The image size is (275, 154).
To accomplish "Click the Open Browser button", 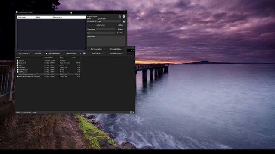I will tap(71, 53).
